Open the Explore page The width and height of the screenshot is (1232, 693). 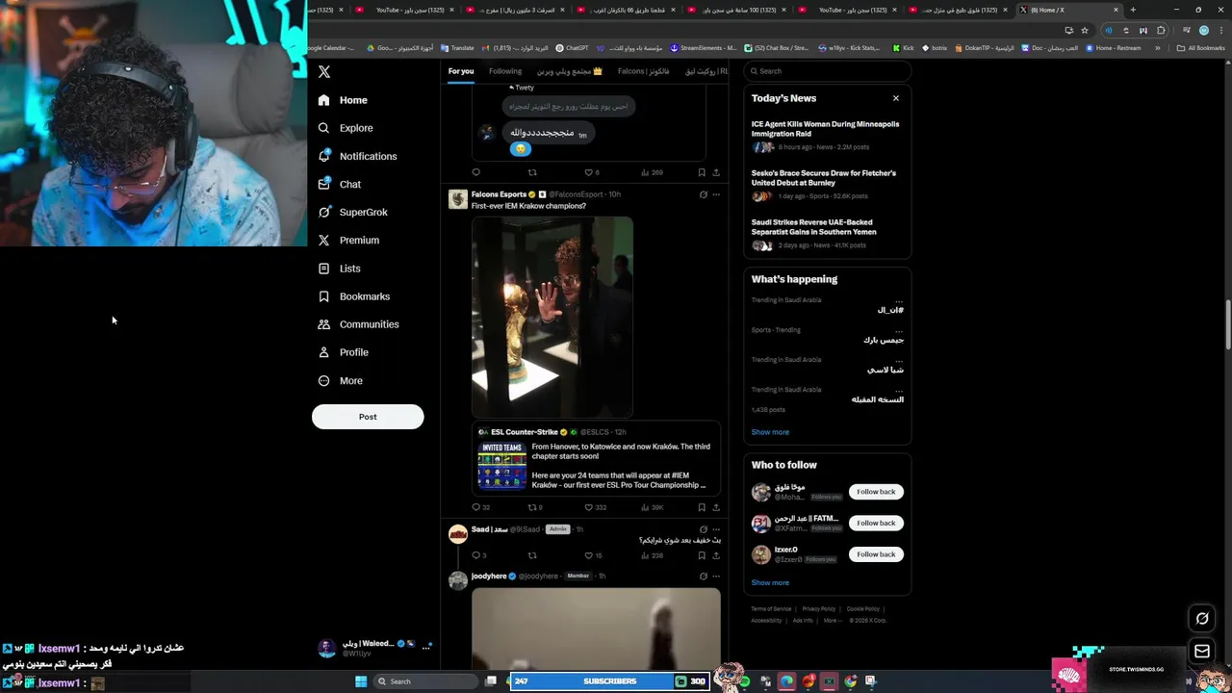[x=346, y=128]
